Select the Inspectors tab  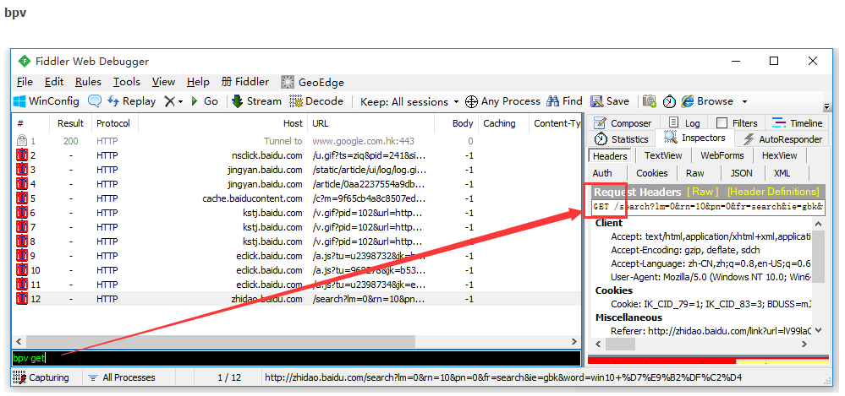tap(695, 138)
